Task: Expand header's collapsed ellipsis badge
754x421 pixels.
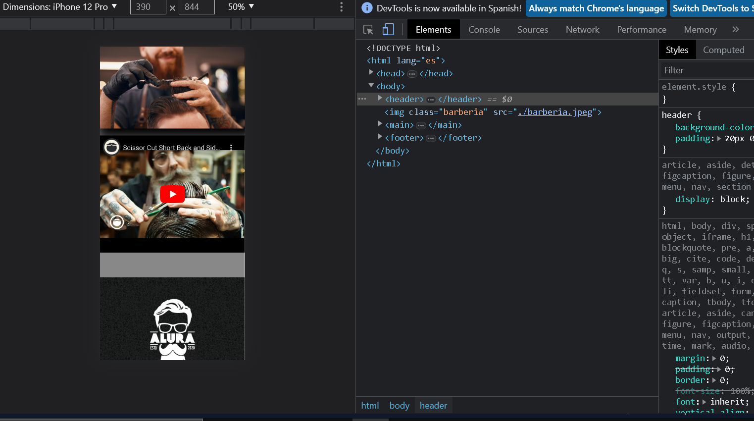Action: pos(431,100)
